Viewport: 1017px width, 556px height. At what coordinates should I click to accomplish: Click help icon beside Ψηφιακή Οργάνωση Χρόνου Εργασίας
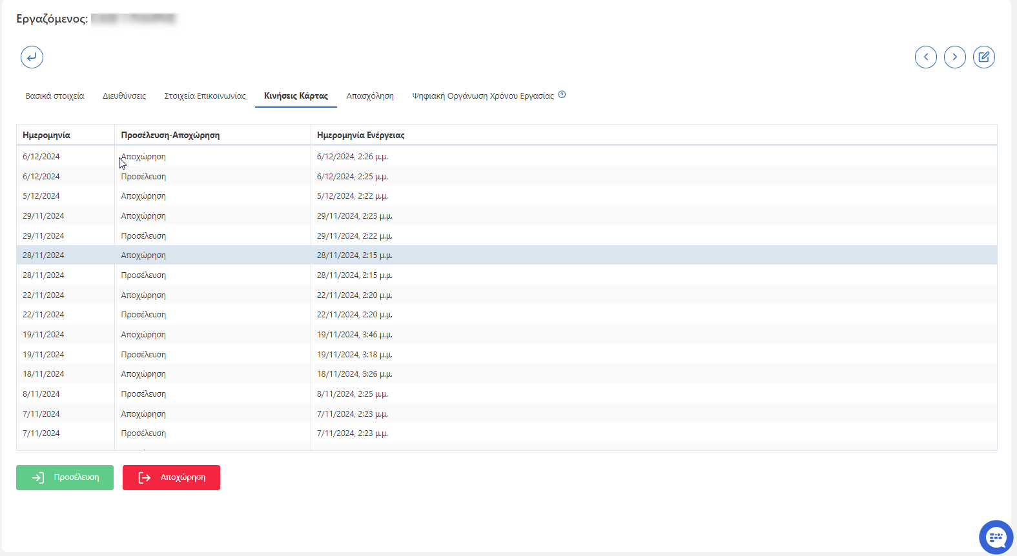[562, 95]
